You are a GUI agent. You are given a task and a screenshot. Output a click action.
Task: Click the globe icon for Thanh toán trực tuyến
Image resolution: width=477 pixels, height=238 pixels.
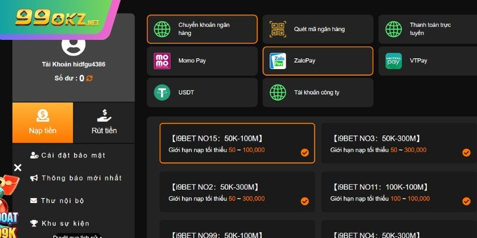click(394, 29)
